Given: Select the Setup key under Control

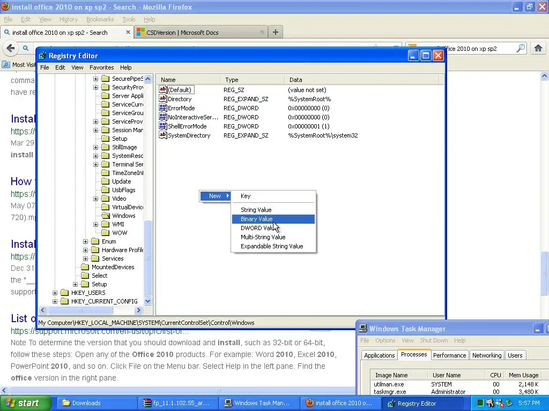Looking at the screenshot, I should 120,139.
